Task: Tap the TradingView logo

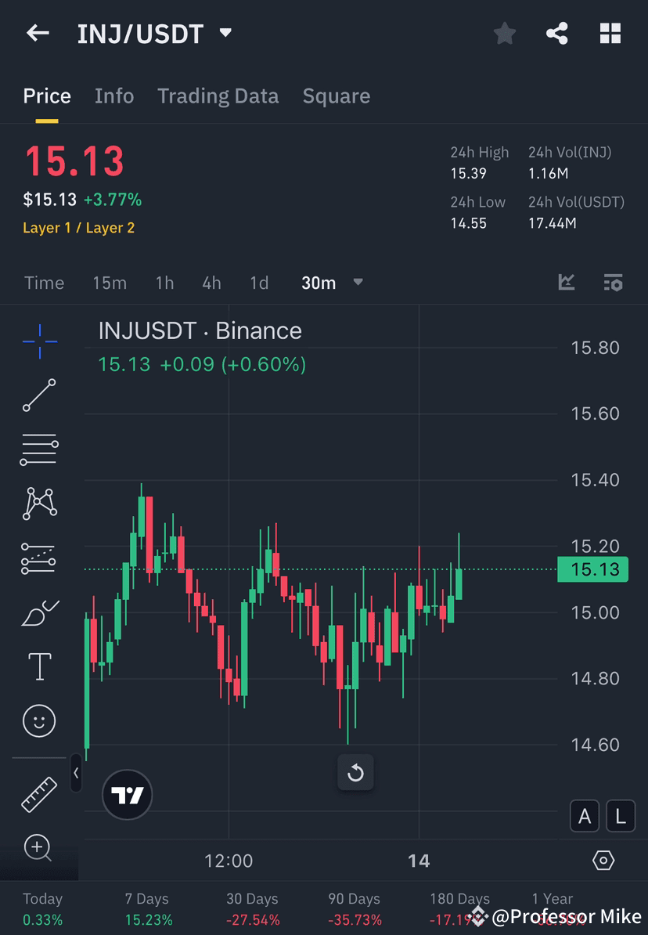Action: click(x=127, y=795)
